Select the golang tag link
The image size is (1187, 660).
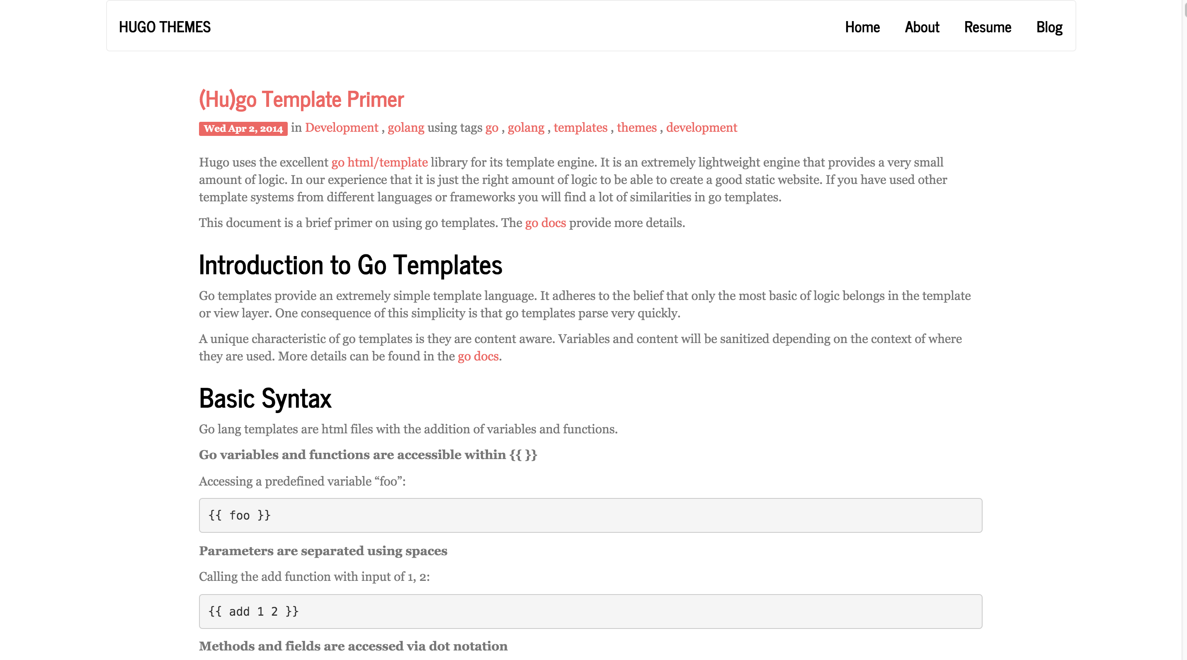tap(526, 128)
